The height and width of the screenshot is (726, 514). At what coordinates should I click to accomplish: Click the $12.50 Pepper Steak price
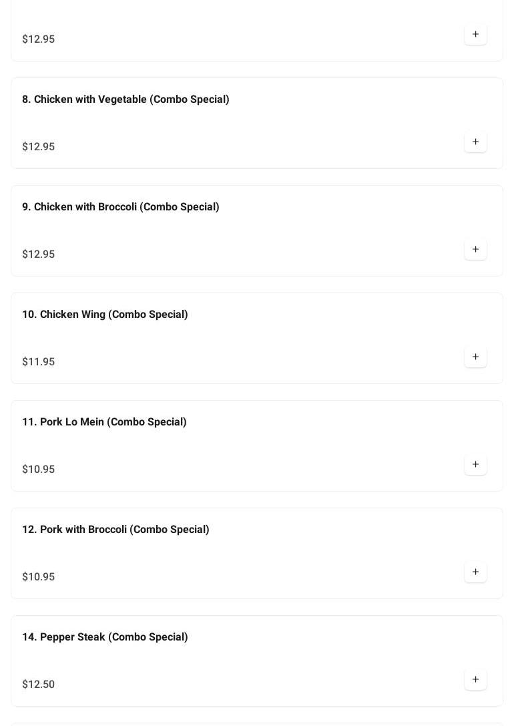point(39,685)
